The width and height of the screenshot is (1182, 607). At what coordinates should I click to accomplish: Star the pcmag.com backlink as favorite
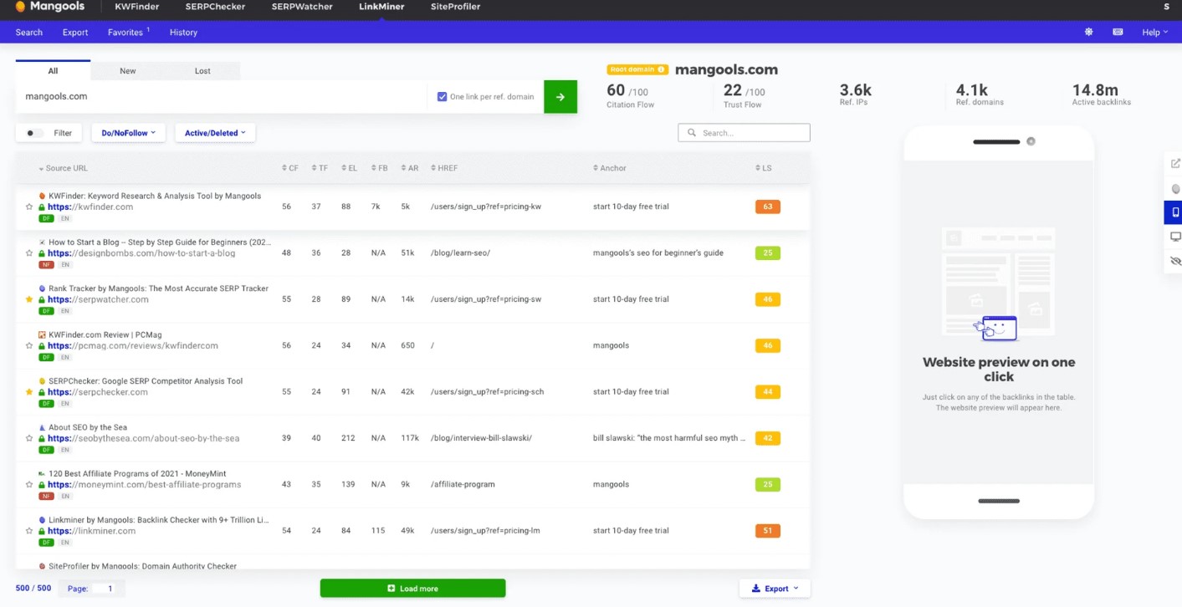tap(29, 345)
